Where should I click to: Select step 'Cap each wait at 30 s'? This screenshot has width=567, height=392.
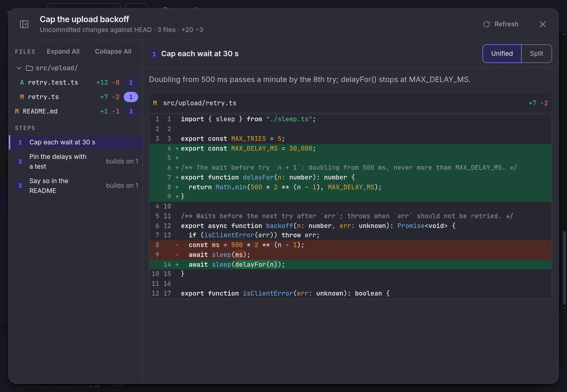[x=76, y=142]
